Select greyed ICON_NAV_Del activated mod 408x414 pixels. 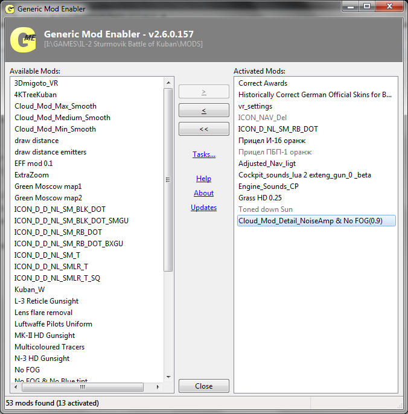262,118
